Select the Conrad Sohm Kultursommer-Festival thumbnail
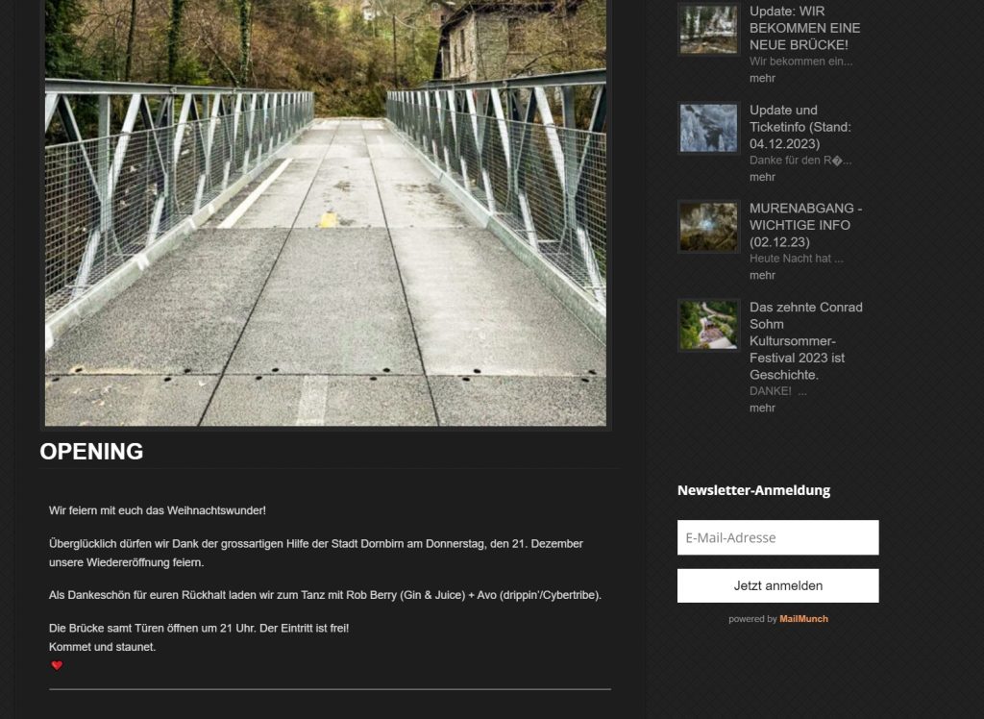Viewport: 984px width, 719px height. point(708,325)
